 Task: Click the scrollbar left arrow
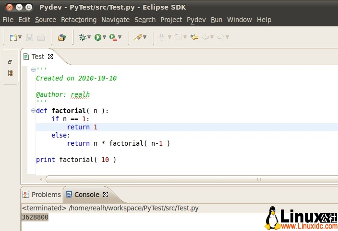(41, 179)
